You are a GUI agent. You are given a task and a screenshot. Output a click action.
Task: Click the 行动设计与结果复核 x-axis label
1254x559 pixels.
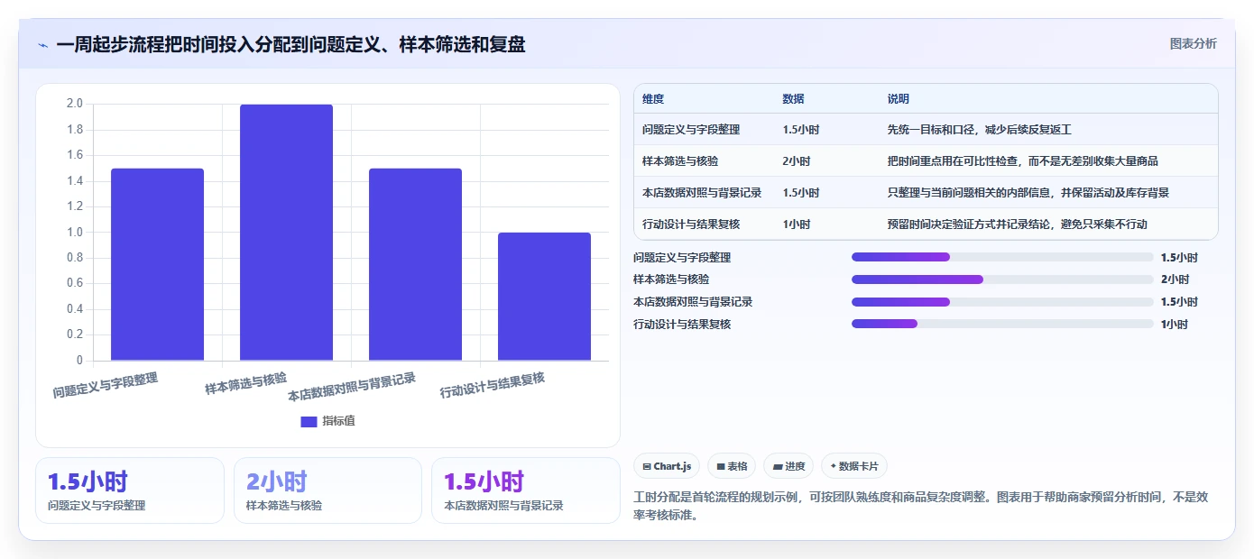click(493, 386)
